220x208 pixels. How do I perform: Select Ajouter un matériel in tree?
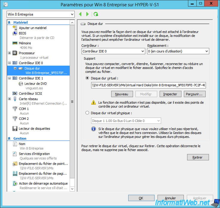click(33, 28)
